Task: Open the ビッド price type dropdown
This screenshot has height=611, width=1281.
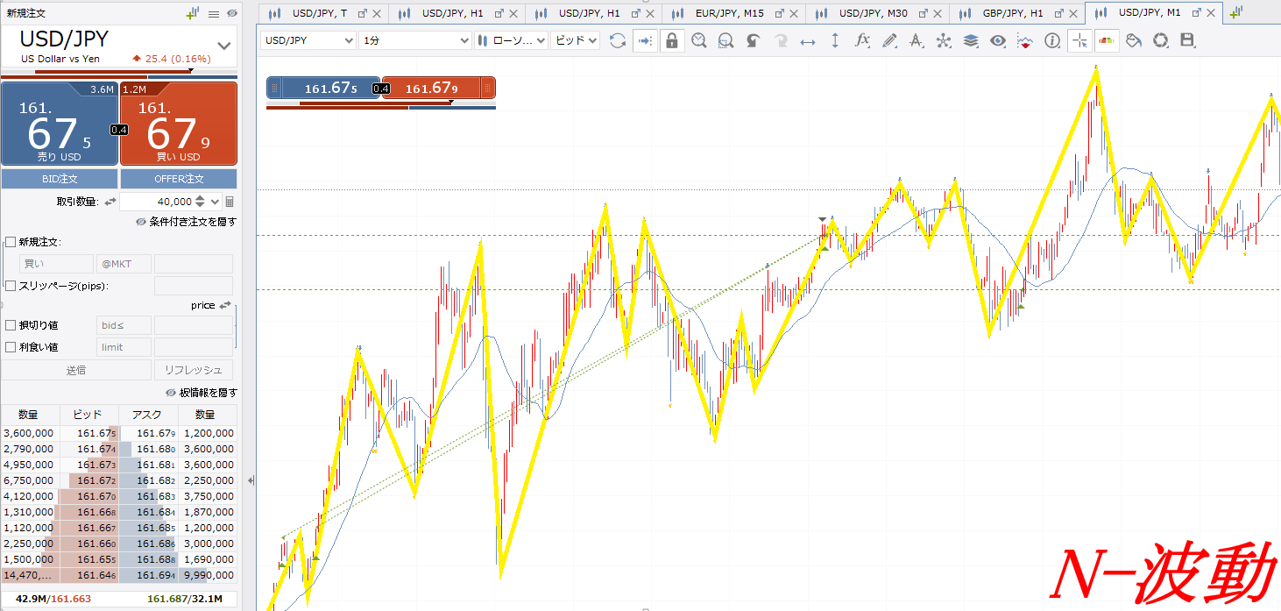Action: point(575,41)
